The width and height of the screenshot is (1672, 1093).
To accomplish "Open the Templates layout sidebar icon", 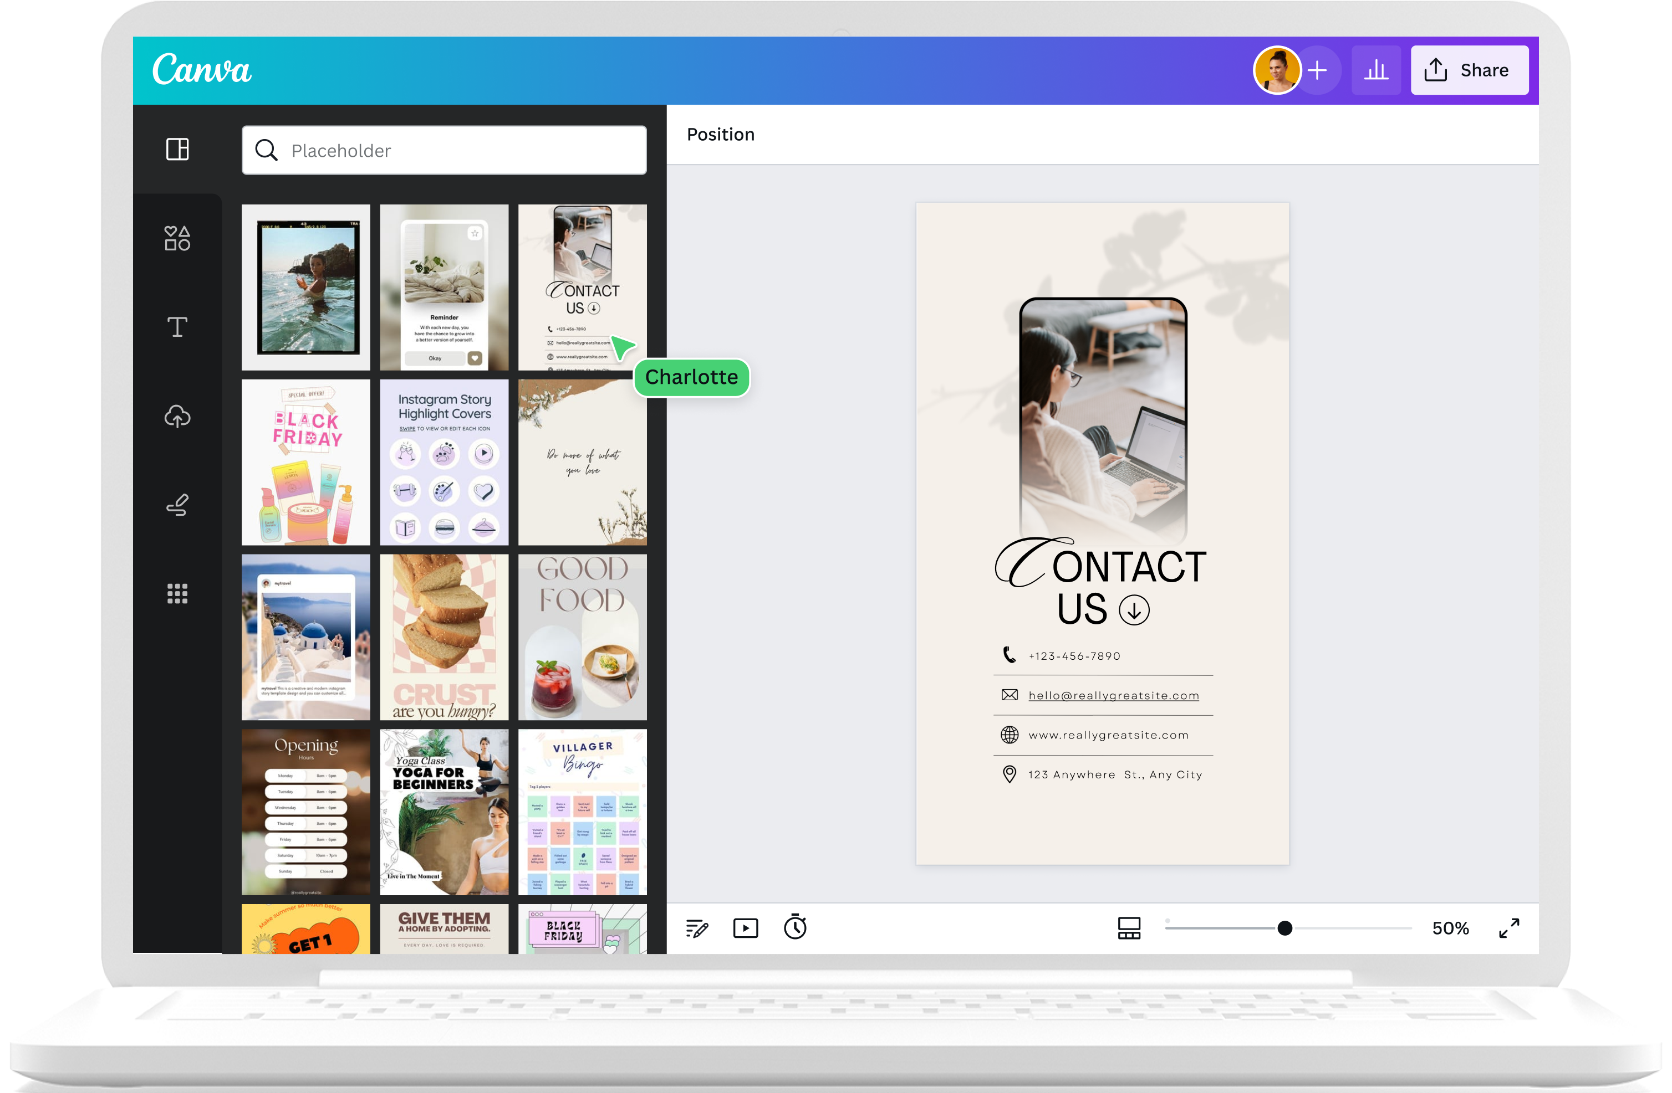I will tap(177, 149).
